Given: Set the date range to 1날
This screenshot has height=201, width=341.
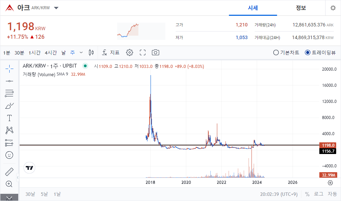Looking at the screenshot, I should point(57,194).
